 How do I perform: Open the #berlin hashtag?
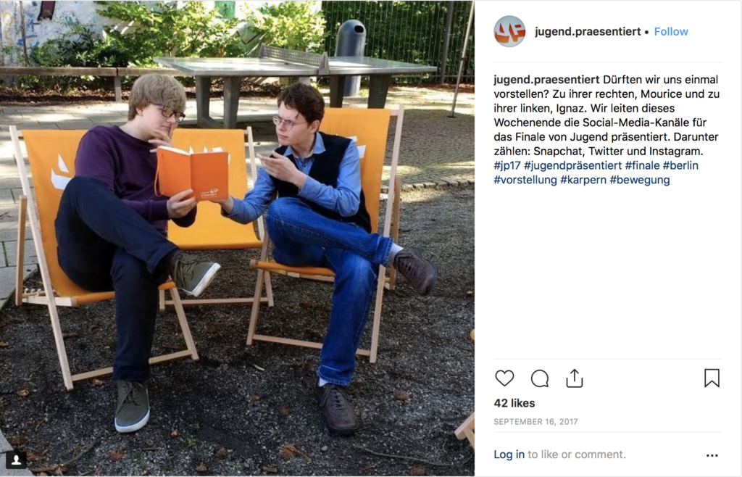pyautogui.click(x=680, y=165)
